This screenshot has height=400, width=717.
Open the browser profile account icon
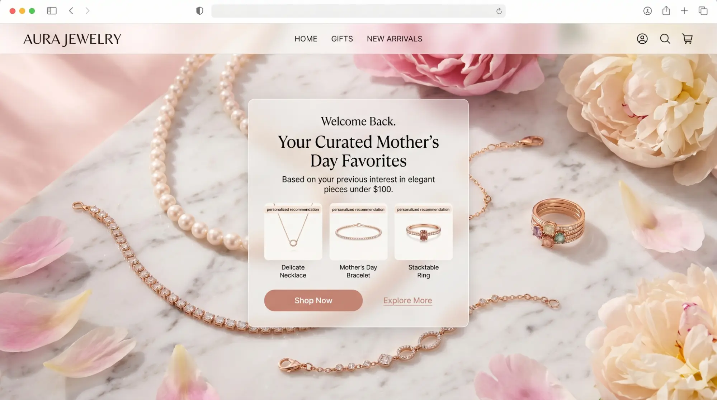tap(647, 11)
